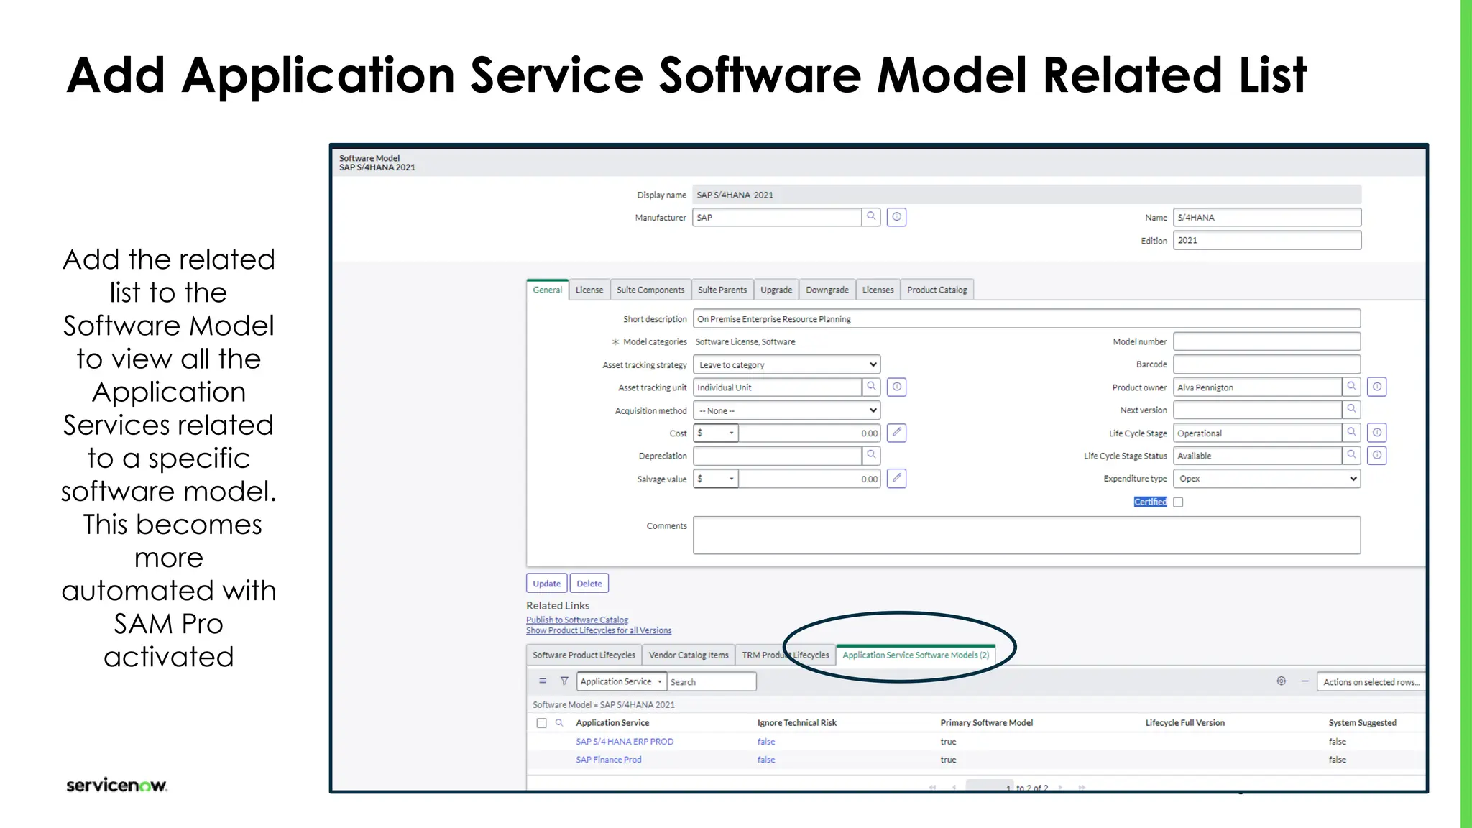Follow Show Product Lifecycles for all Versions link
Image resolution: width=1472 pixels, height=828 pixels.
[599, 630]
